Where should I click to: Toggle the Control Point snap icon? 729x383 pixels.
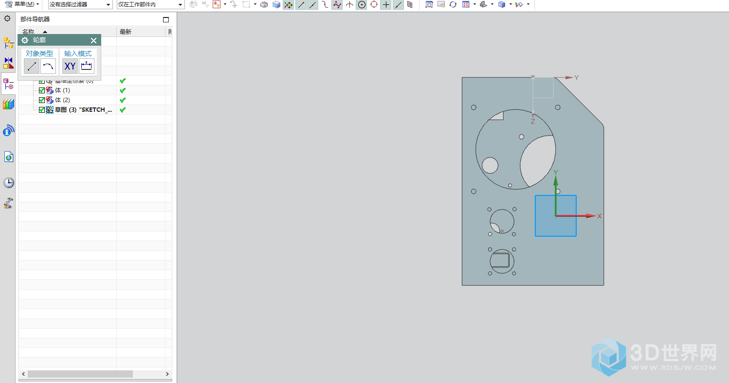(325, 4)
